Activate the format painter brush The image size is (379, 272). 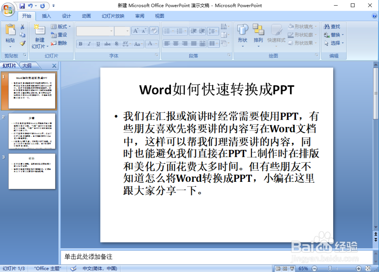pyautogui.click(x=22, y=43)
